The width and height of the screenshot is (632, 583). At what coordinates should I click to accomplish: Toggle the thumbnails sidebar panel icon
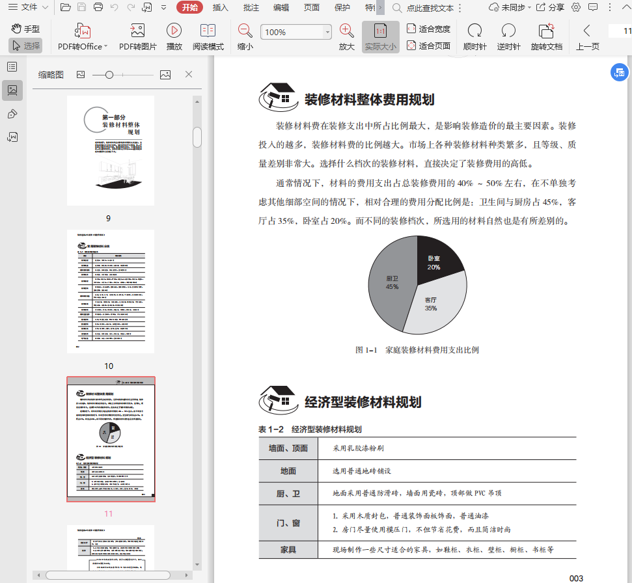point(12,90)
